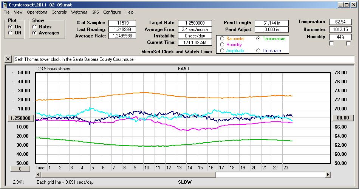Select the Barometer plot radio button
The height and width of the screenshot is (189, 359).
point(222,39)
